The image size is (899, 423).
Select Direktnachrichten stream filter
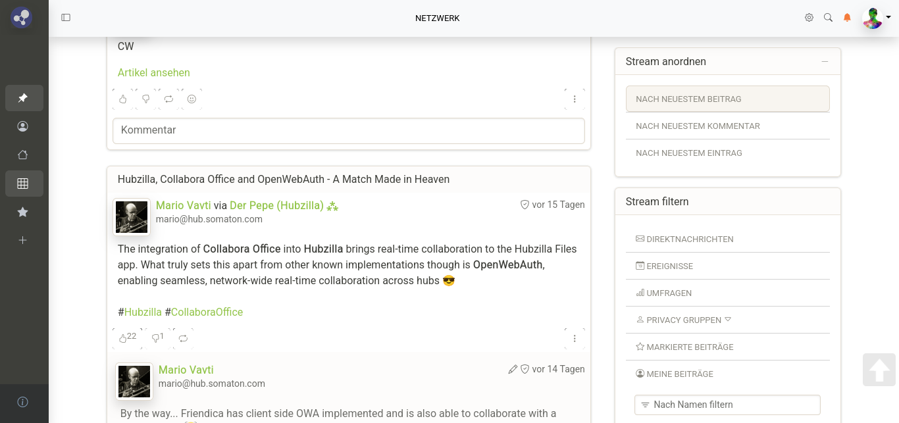click(689, 239)
